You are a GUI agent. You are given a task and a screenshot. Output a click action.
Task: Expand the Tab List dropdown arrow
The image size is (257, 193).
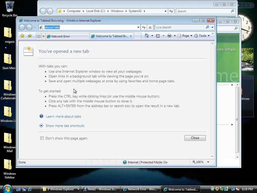point(43,36)
